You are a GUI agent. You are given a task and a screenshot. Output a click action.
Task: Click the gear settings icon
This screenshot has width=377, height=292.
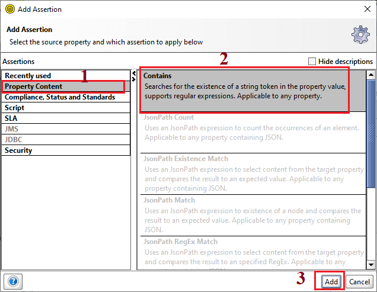click(360, 34)
